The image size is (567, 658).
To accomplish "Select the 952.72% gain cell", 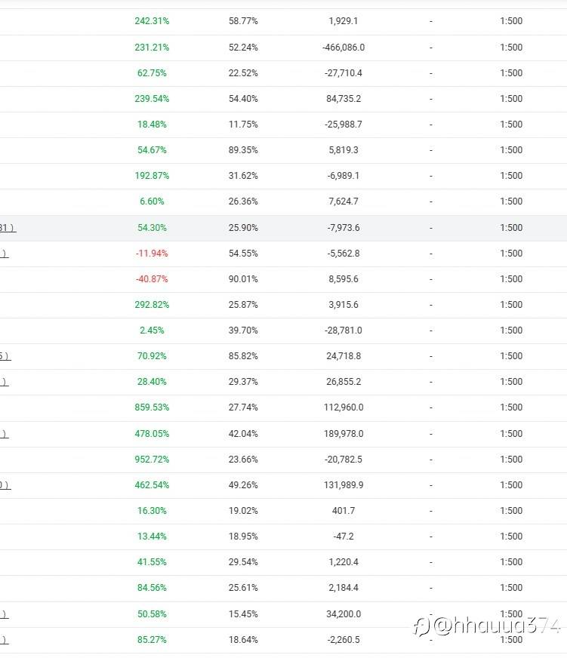I will pos(152,460).
